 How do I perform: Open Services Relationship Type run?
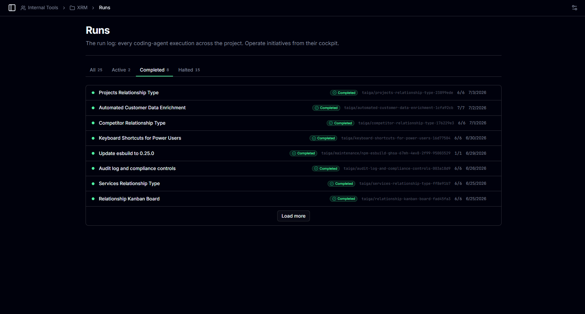point(294,184)
